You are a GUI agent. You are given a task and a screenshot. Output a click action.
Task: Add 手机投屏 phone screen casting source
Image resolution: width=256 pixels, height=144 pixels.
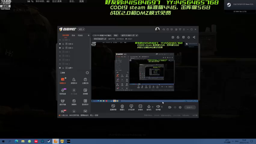coord(131,108)
